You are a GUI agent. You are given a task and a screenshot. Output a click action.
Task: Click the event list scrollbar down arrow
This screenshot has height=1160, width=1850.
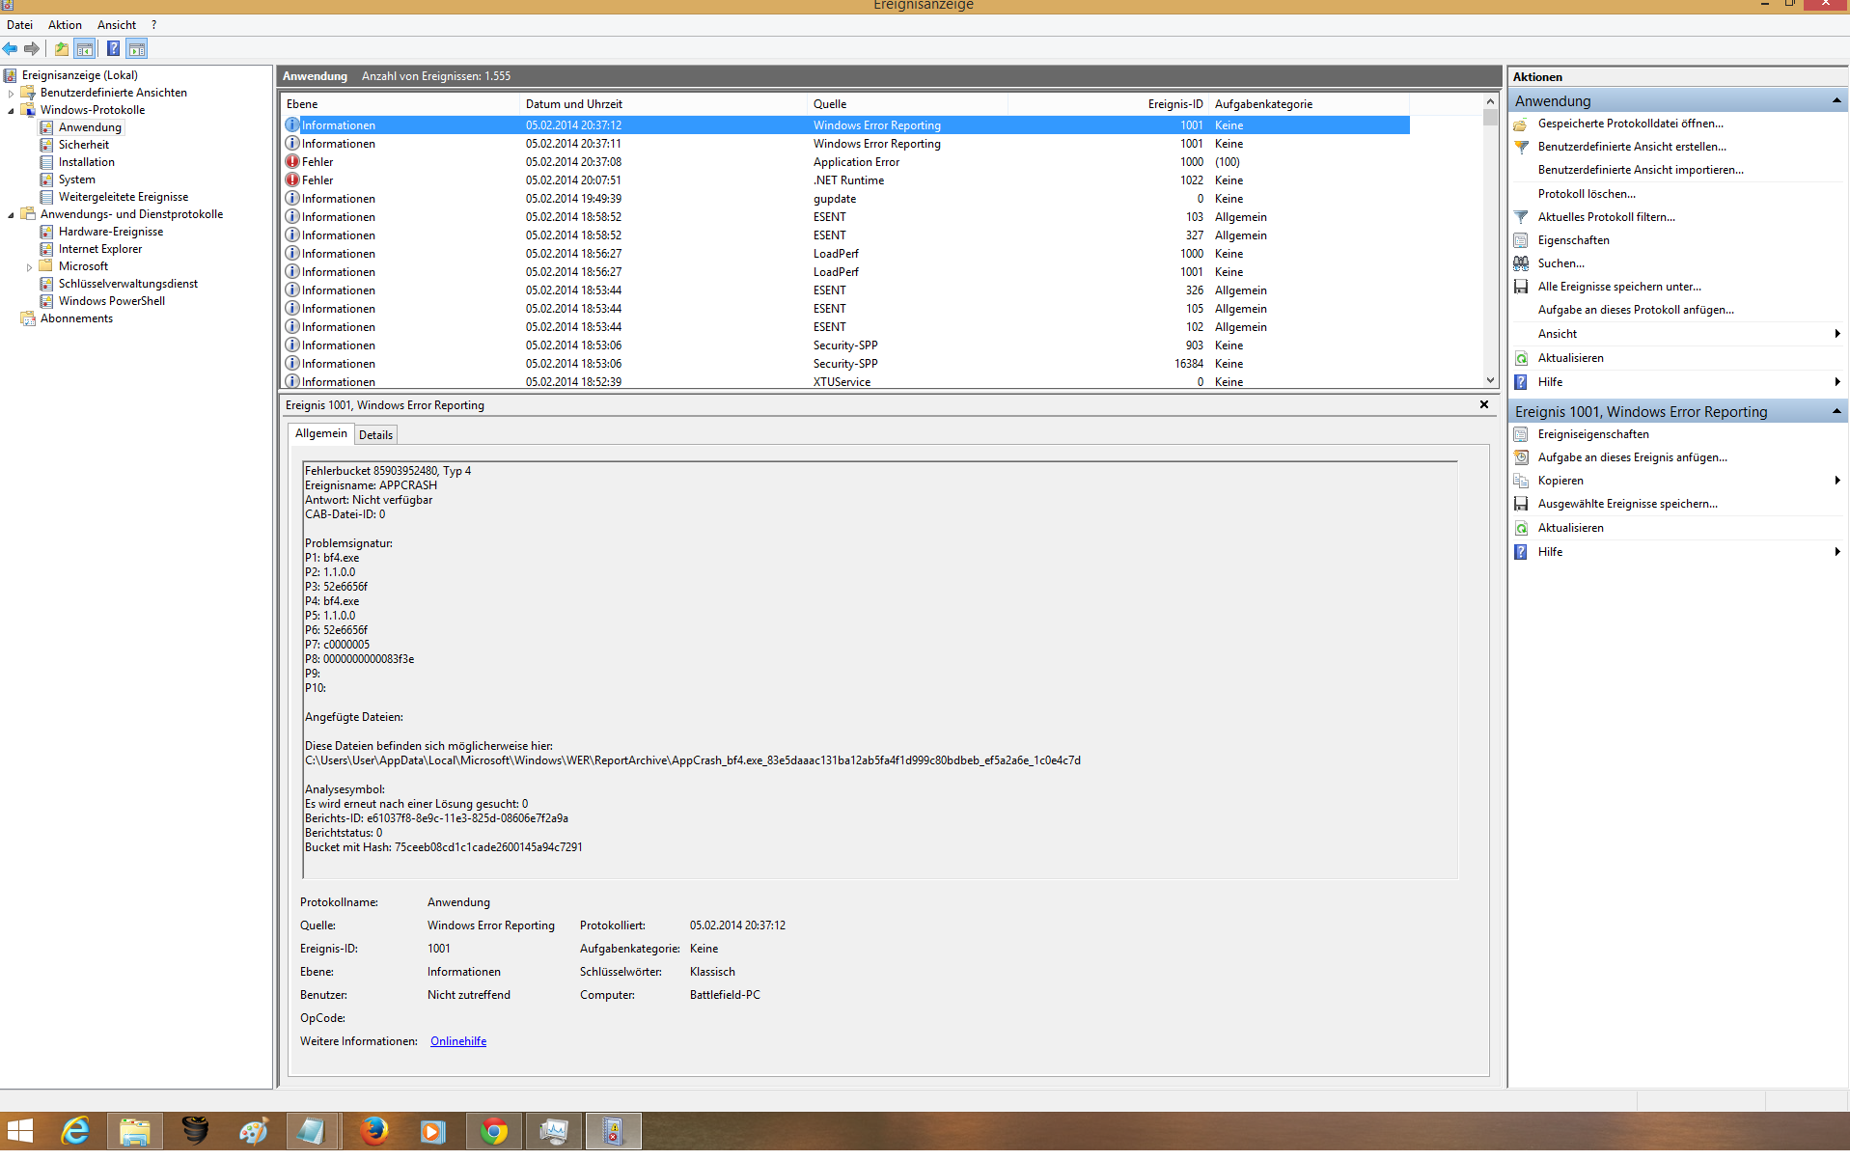pos(1490,380)
